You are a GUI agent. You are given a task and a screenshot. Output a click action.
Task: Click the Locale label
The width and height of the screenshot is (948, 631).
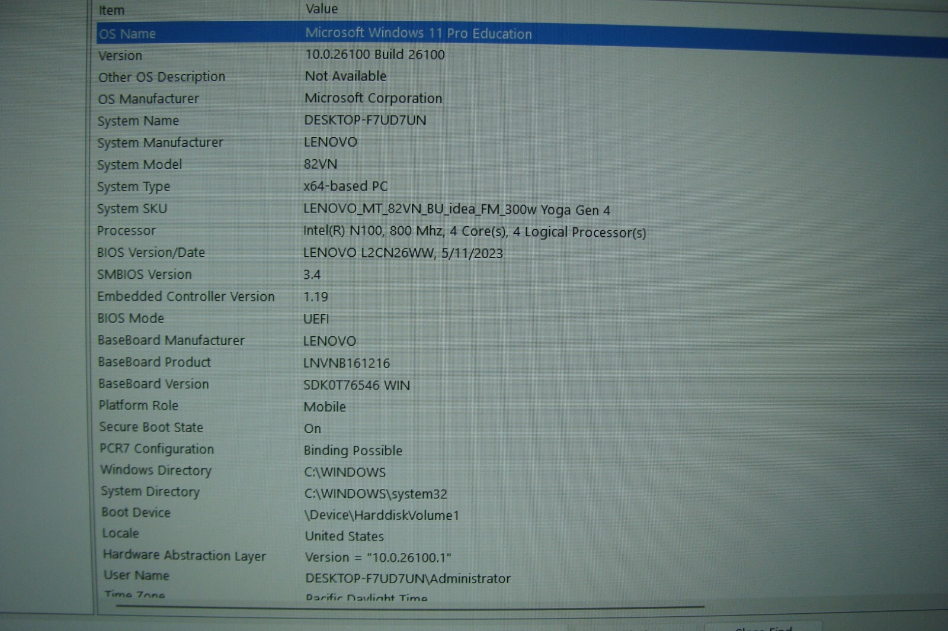[x=120, y=533]
